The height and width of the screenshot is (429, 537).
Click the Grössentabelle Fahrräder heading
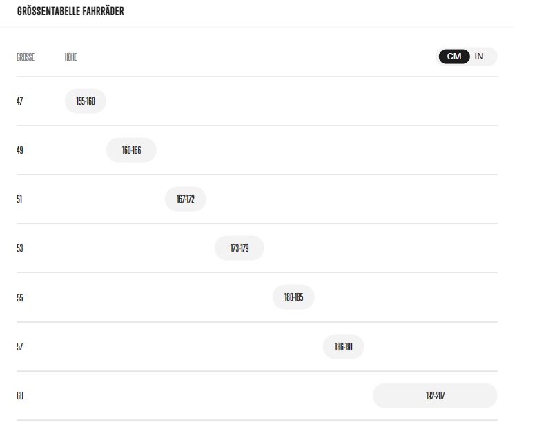(70, 12)
